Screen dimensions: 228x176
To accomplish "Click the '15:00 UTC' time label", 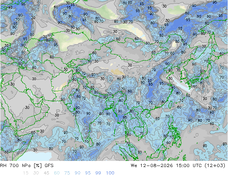I will pos(189,166).
